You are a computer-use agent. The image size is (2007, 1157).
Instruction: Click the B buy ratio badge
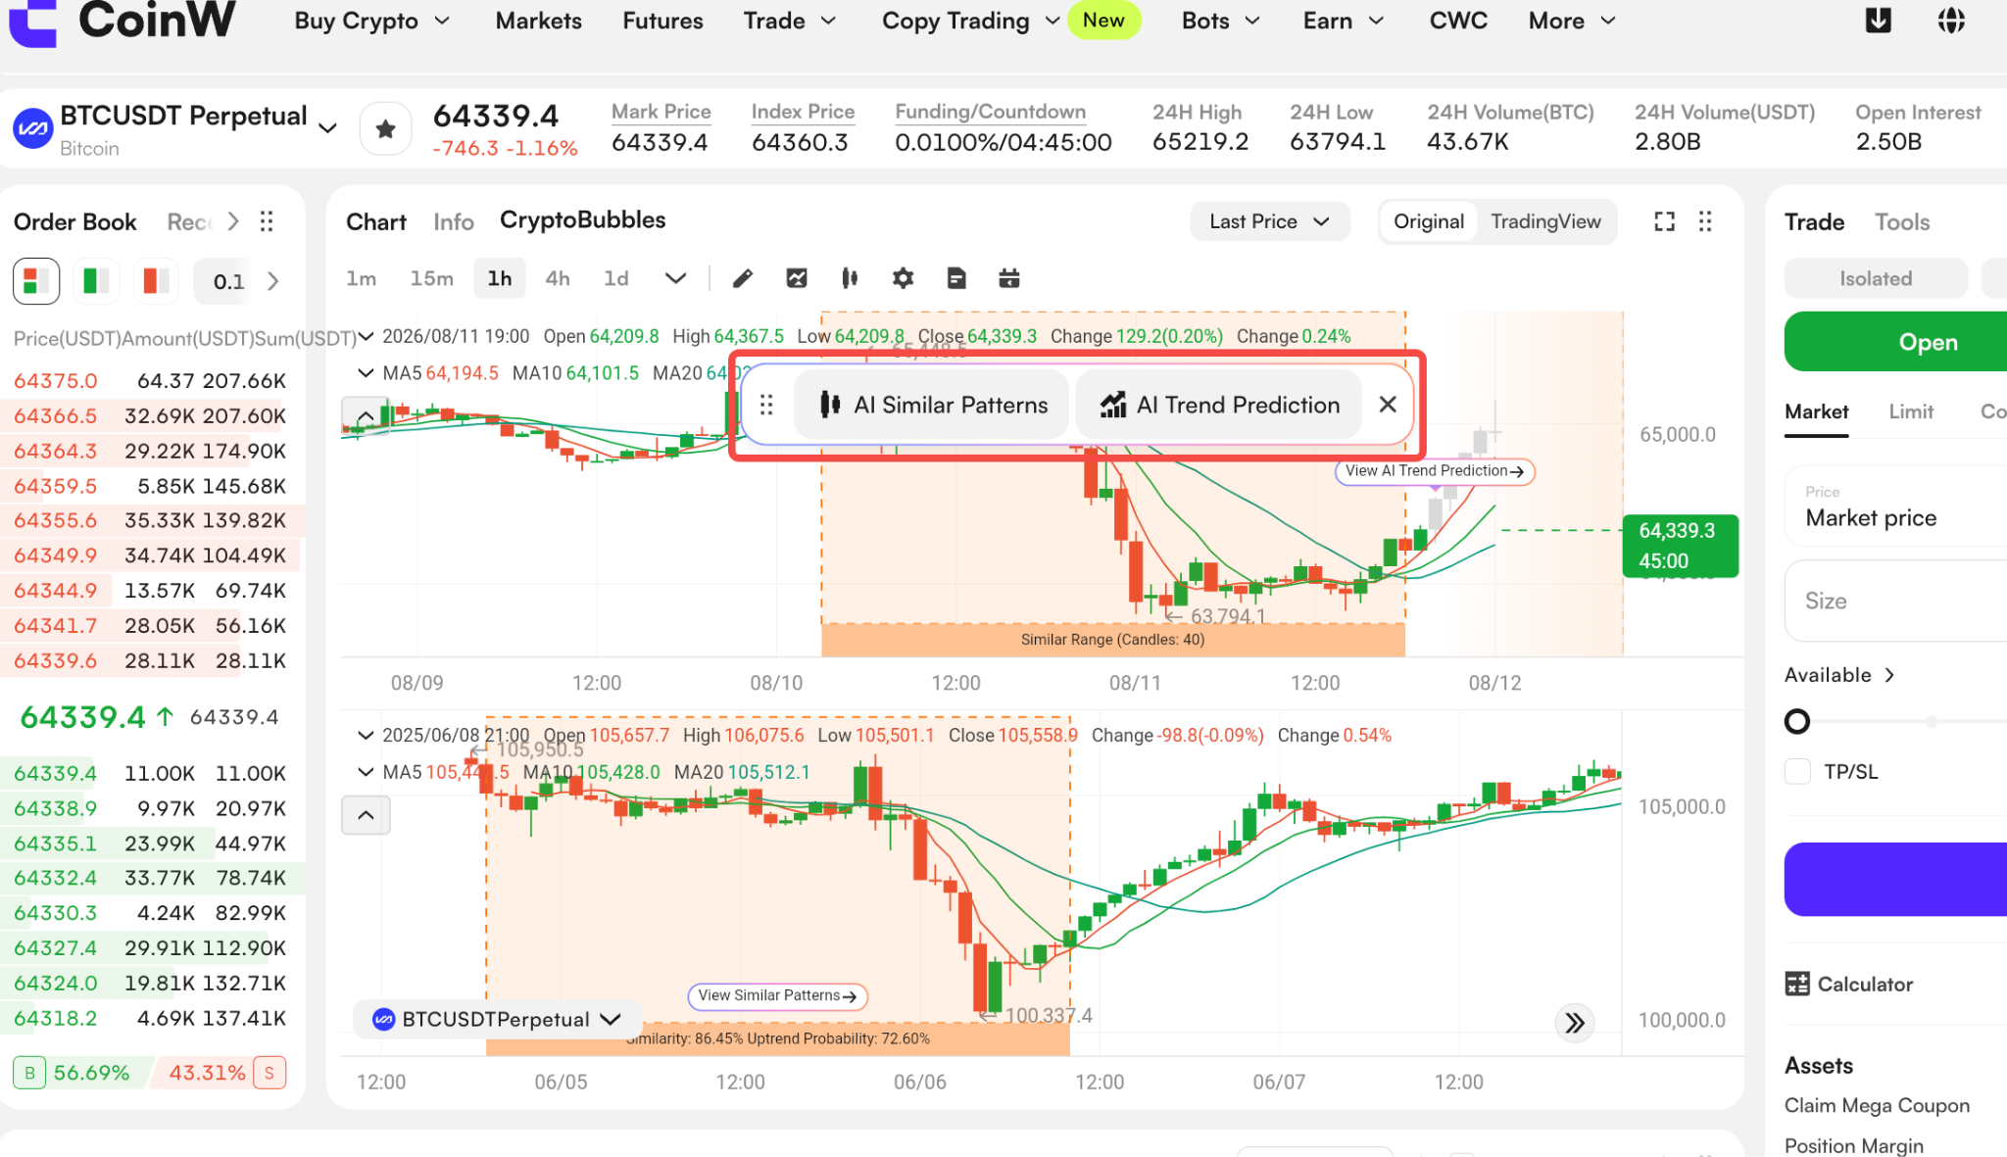(x=29, y=1073)
